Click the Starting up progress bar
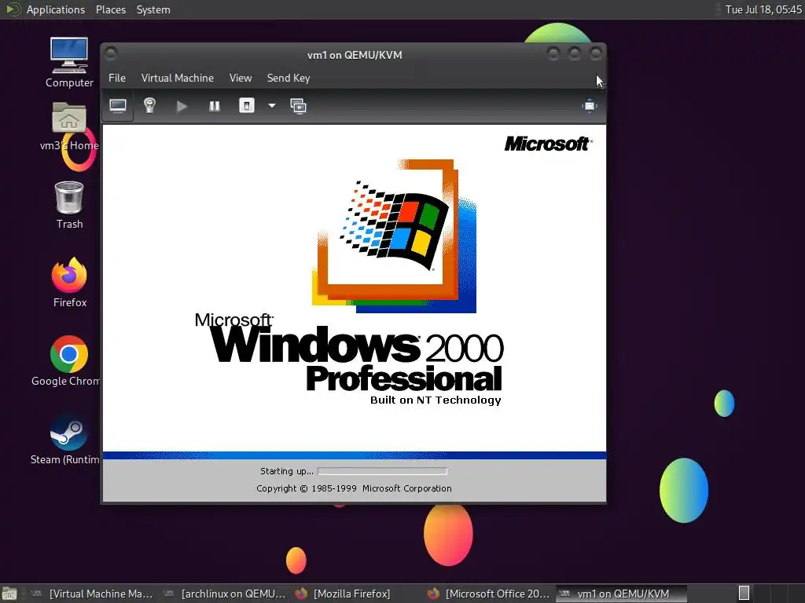The height and width of the screenshot is (603, 805). pyautogui.click(x=383, y=471)
